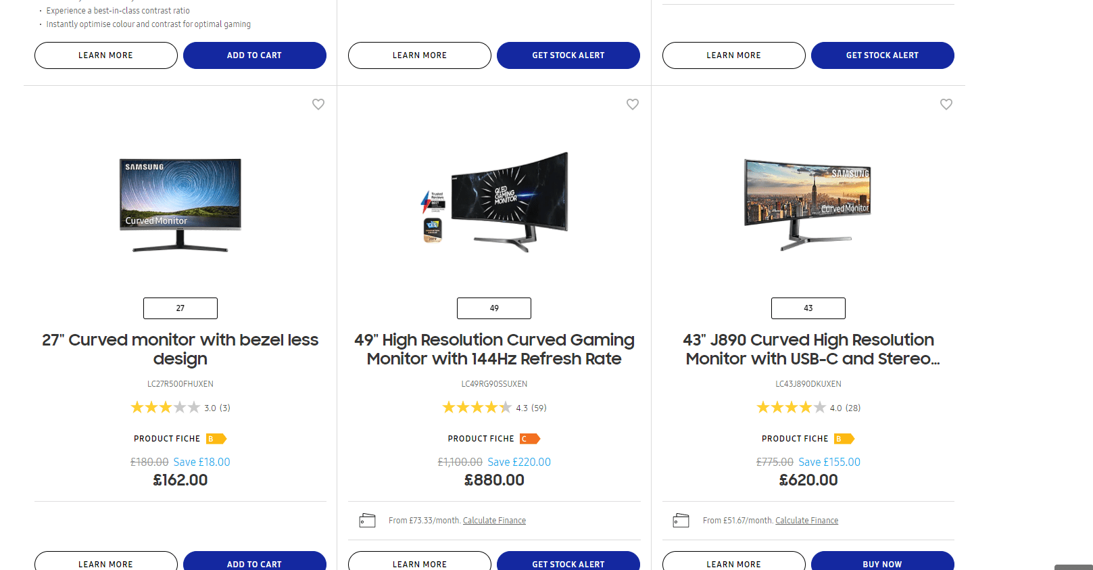Click wishlist heart for 43" J890 monitor
Image resolution: width=1093 pixels, height=570 pixels.
pyautogui.click(x=946, y=104)
